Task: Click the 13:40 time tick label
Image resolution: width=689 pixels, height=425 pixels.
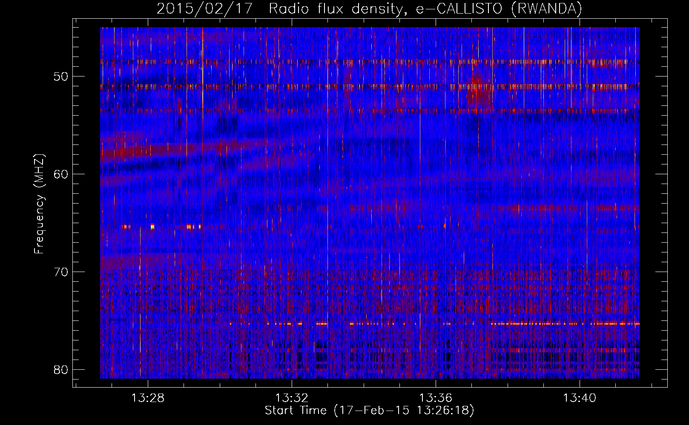Action: (580, 398)
